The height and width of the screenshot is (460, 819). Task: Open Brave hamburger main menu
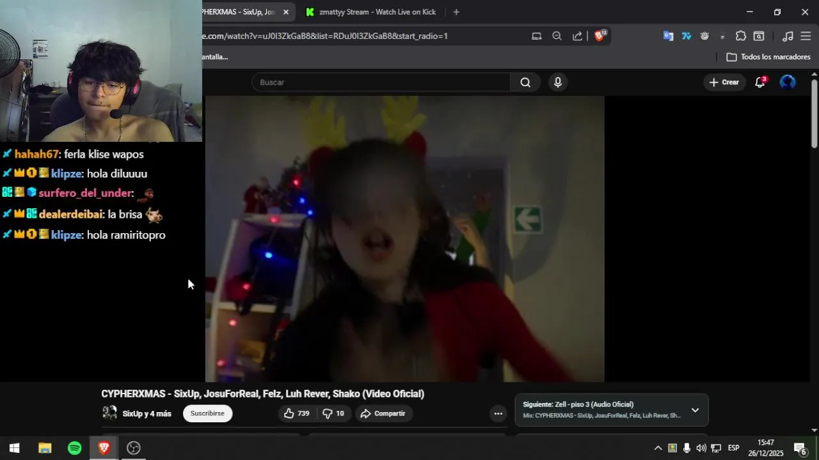click(x=806, y=36)
